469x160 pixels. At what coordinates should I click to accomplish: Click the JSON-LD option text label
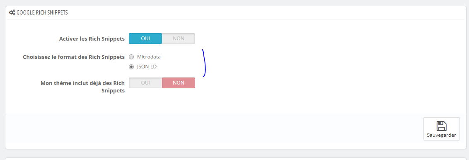(147, 67)
